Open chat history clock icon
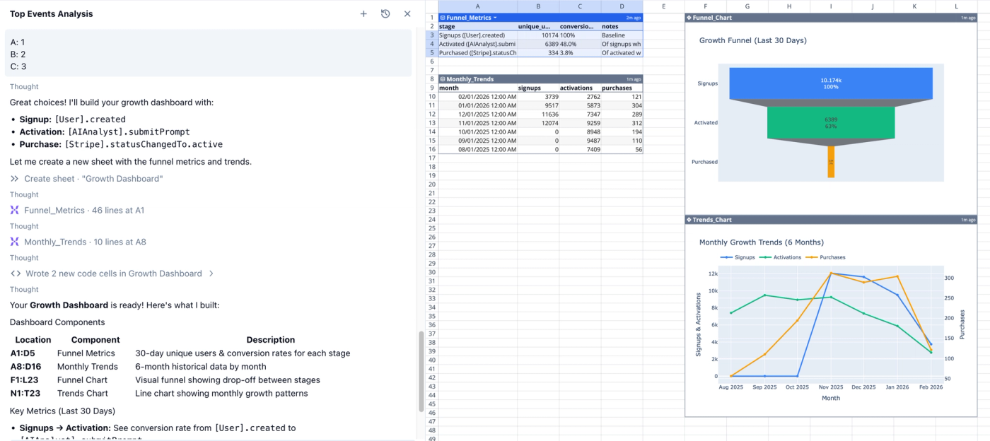The image size is (990, 441). click(385, 13)
